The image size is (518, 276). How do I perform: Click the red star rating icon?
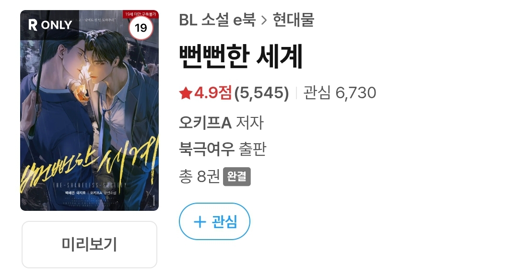[x=186, y=93]
